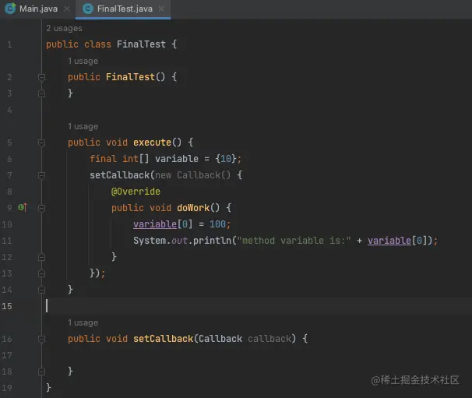This screenshot has height=398, width=472.
Task: Open the '1 usage' hint above setCallback method
Action: coord(83,322)
